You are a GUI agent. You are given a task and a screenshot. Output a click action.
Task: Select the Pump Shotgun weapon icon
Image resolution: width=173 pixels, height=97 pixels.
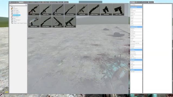pyautogui.click(x=46, y=22)
